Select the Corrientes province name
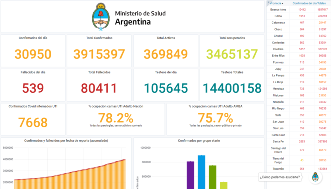This screenshot has width=331, height=189. [x=278, y=43]
